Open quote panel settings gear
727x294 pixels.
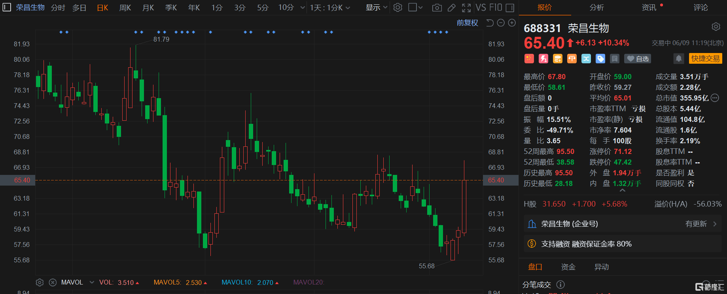point(716,27)
